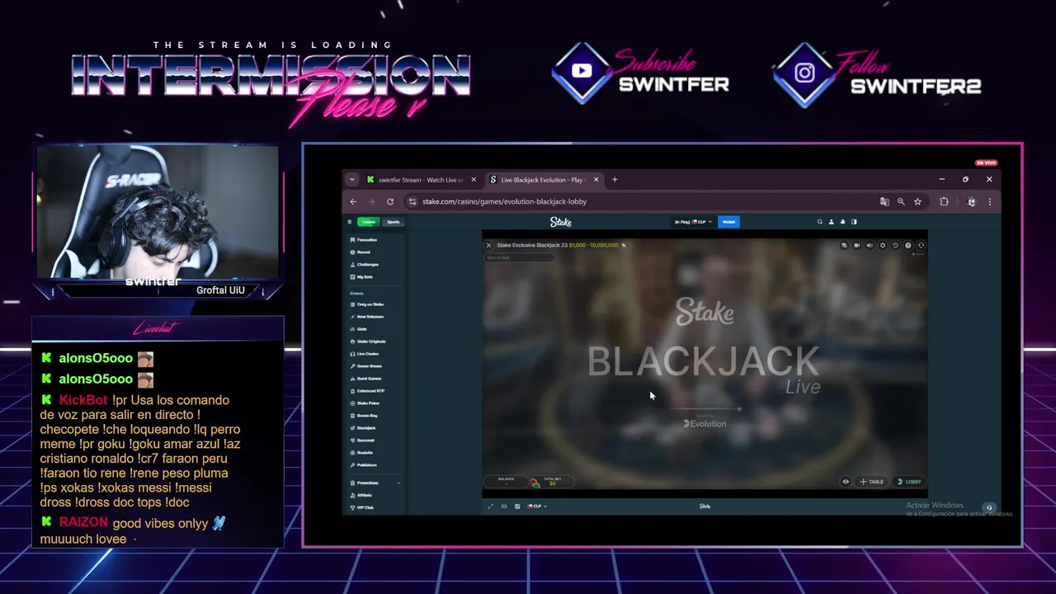Switch to the Sports tab
The height and width of the screenshot is (594, 1056).
[x=394, y=222]
